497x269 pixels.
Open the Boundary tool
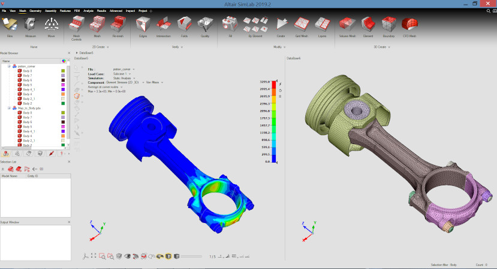click(x=388, y=27)
